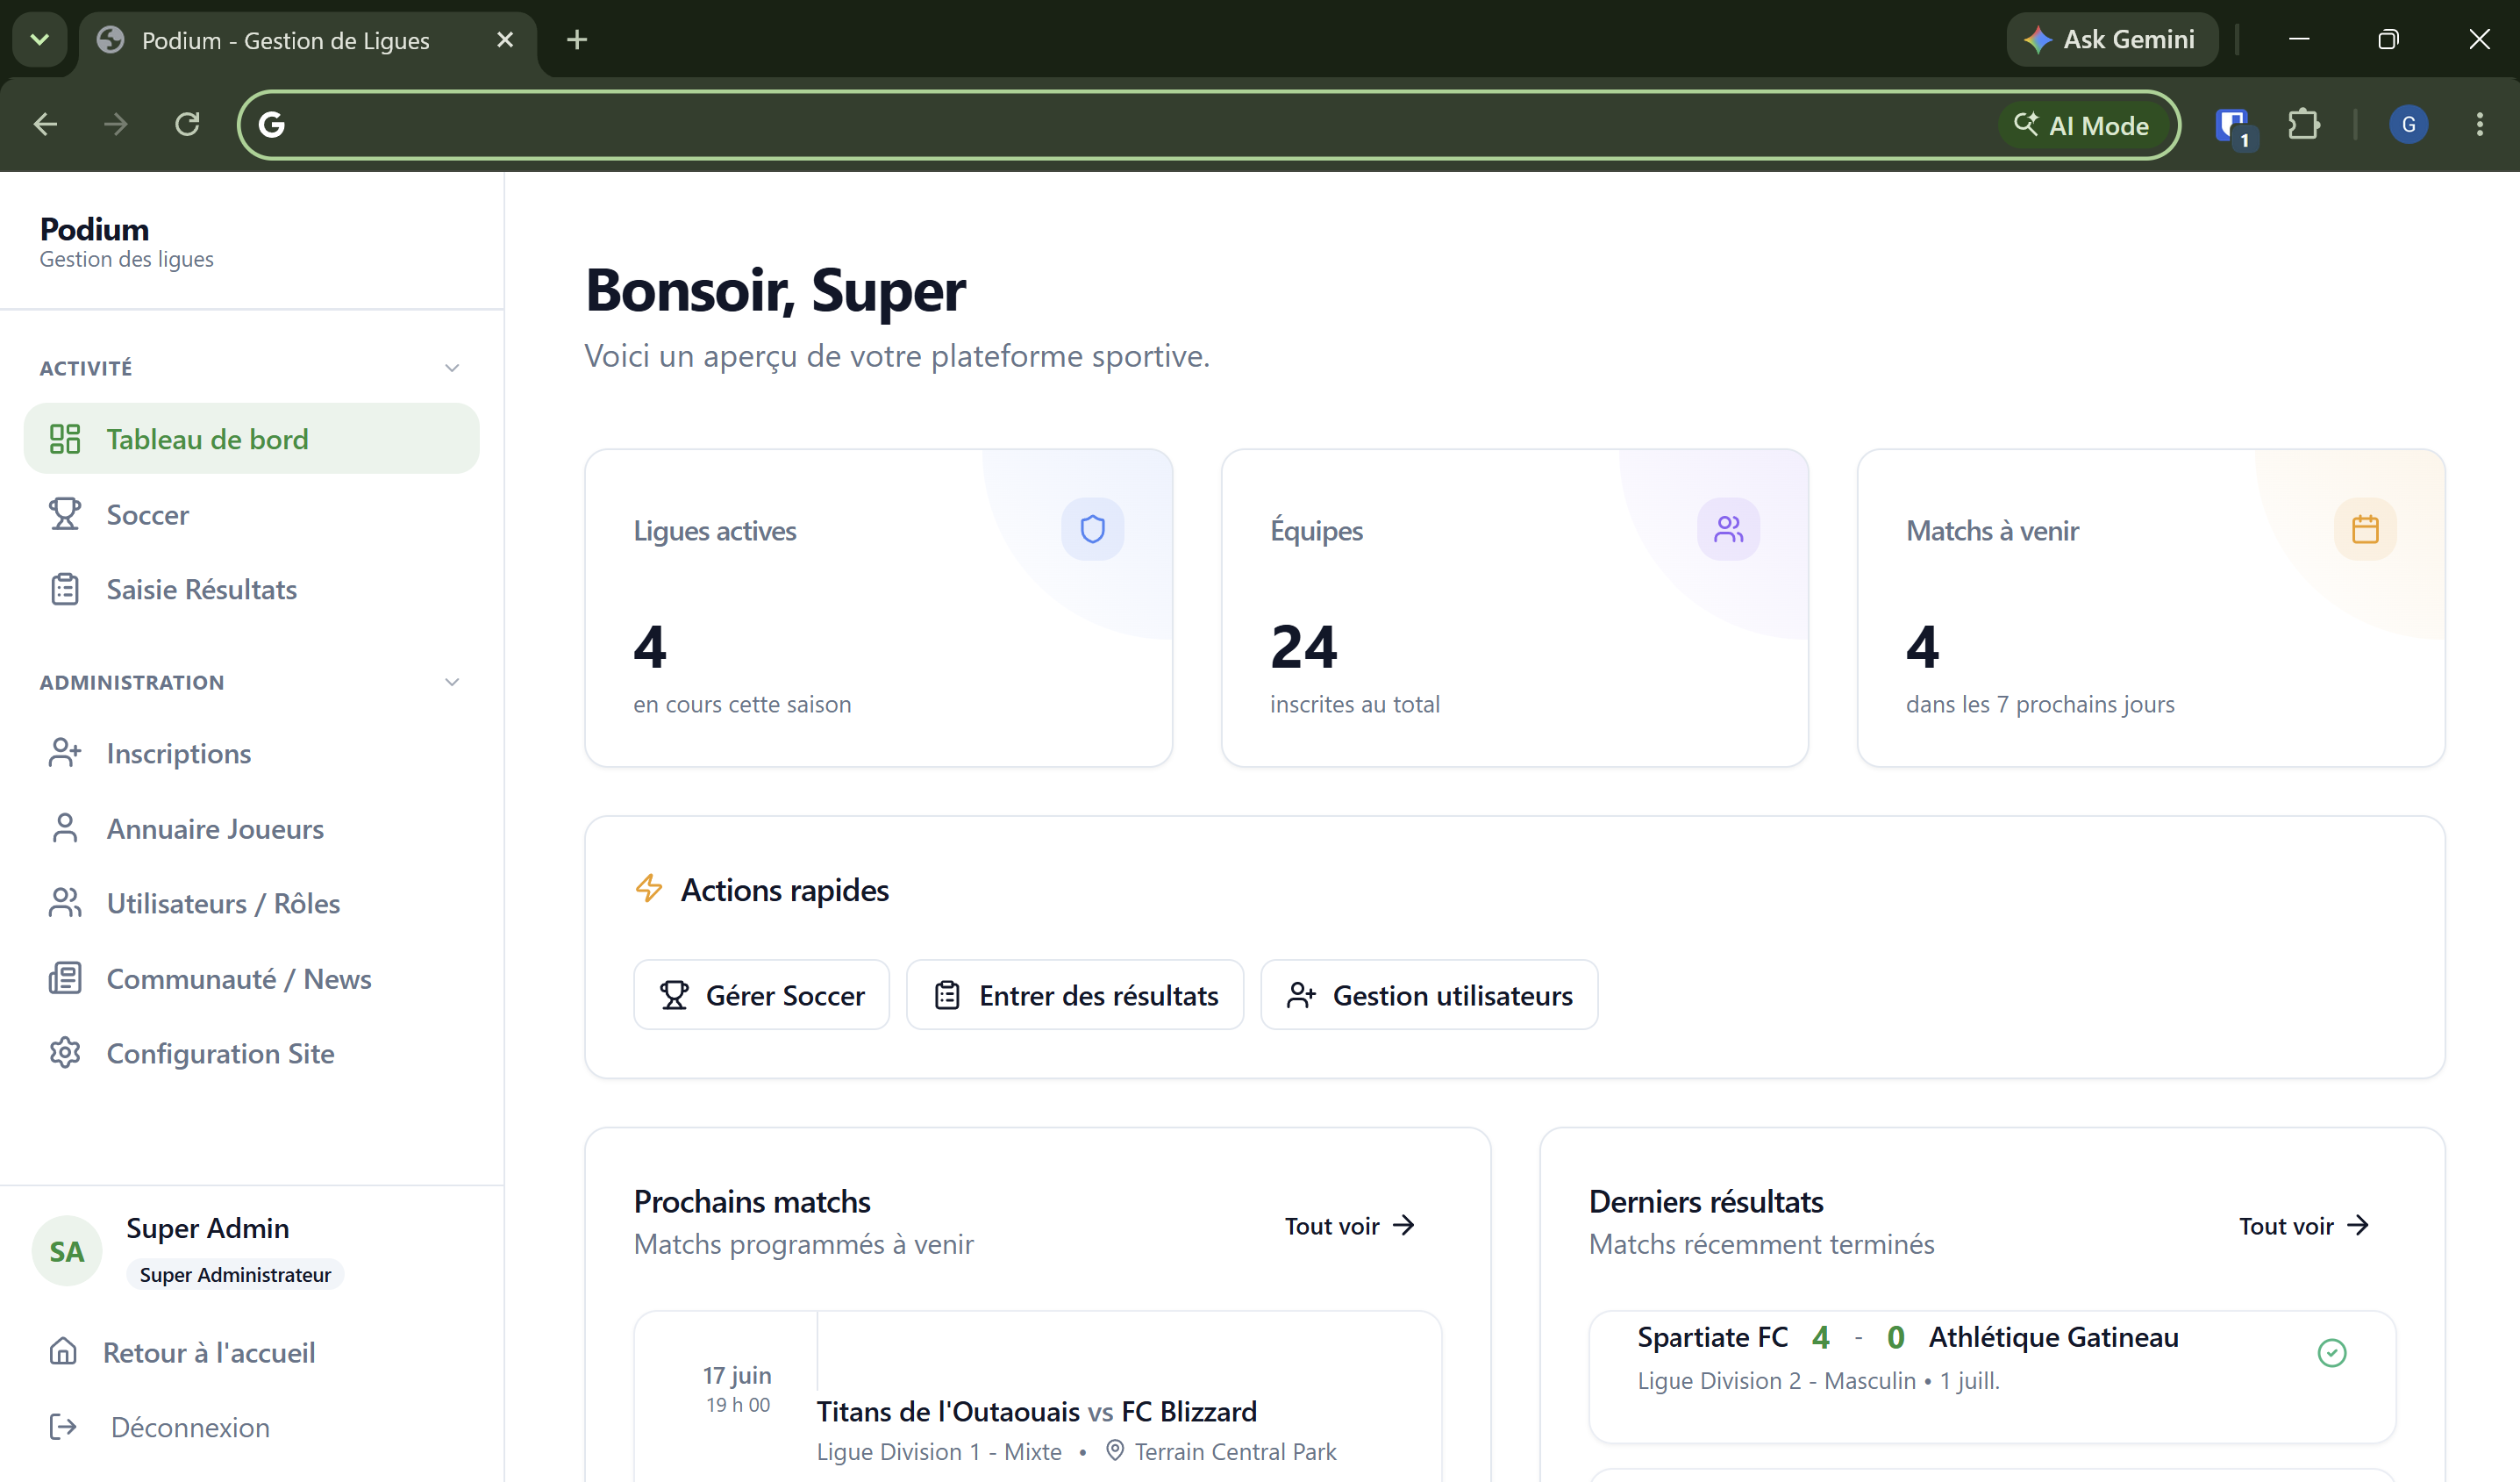The width and height of the screenshot is (2520, 1482).
Task: Open the Titans de l'Outaouais vs FC Blizzard match
Action: point(1036,1410)
